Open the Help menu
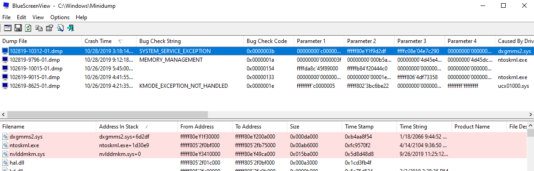This screenshot has height=171, width=534. tap(81, 17)
